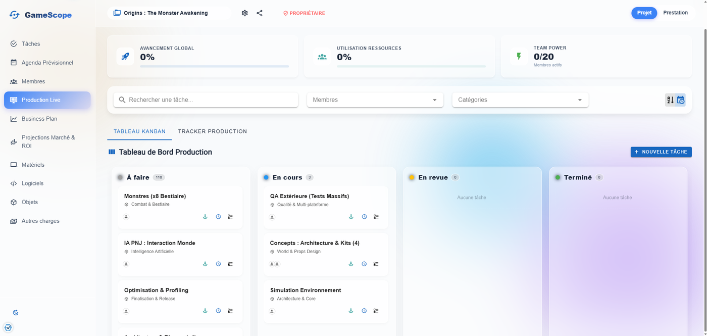707x336 pixels.
Task: Click the Autres charges sidebar item
Action: [47, 221]
